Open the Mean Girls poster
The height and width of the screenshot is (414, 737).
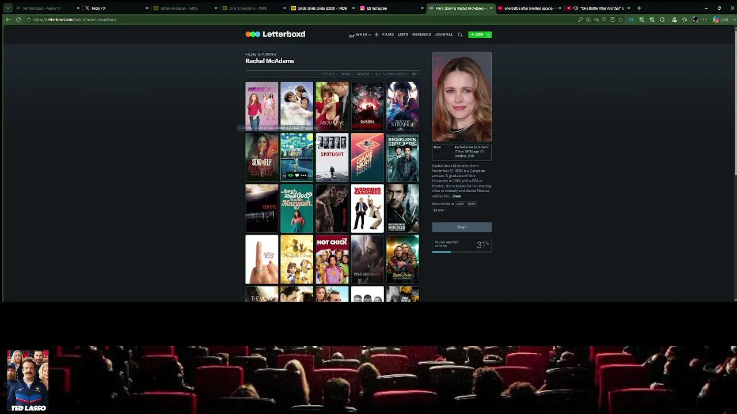click(262, 106)
